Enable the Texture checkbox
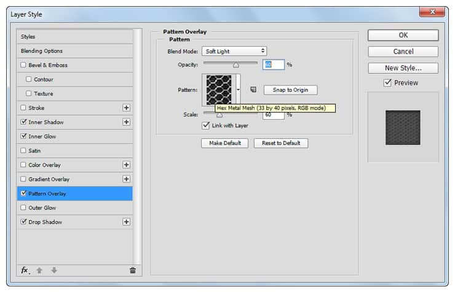 pyautogui.click(x=28, y=93)
